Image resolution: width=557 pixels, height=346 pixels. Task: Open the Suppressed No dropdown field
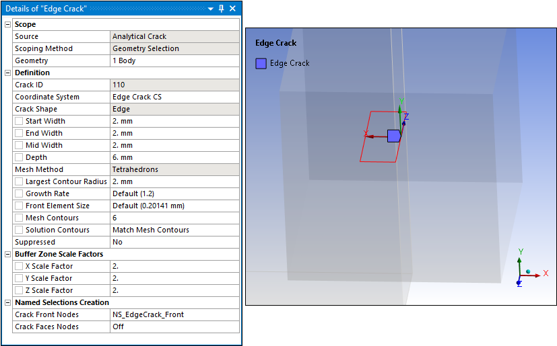(174, 242)
